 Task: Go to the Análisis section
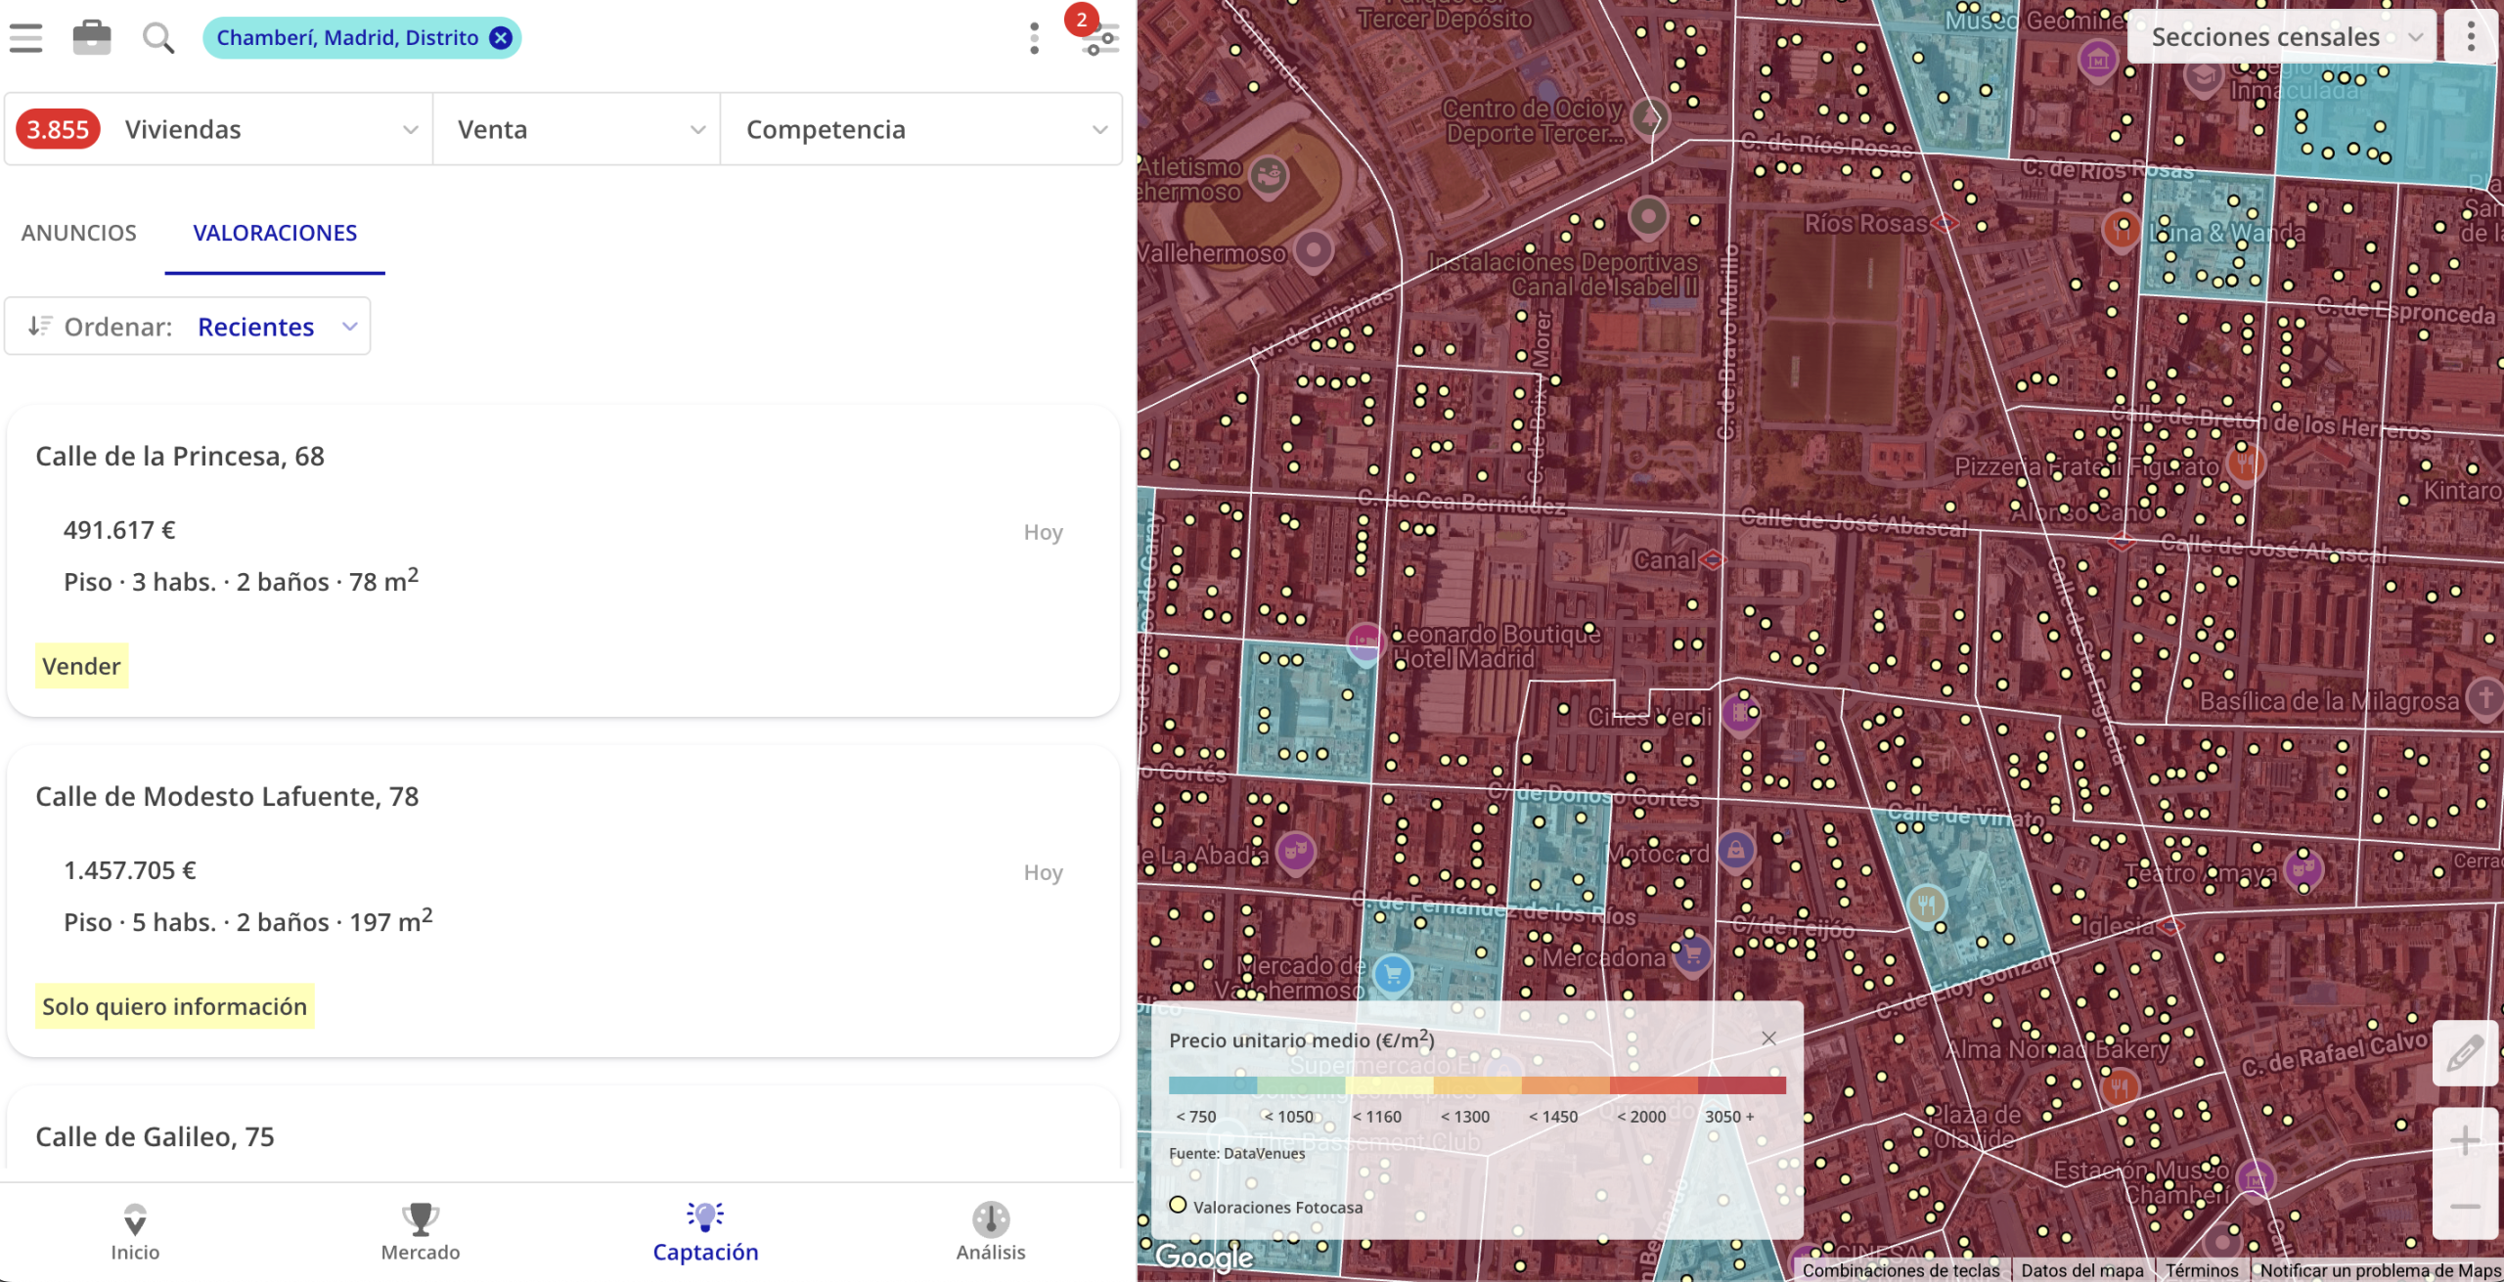991,1233
